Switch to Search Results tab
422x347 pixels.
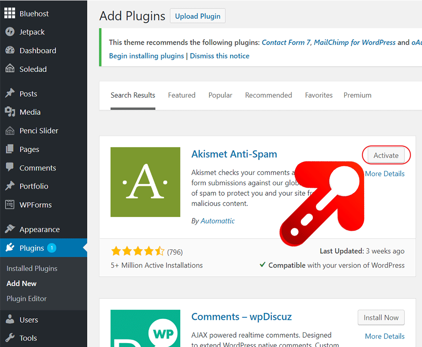(133, 95)
